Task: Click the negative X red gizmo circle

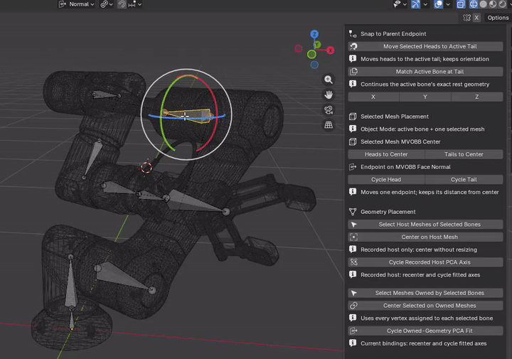Action: (x=299, y=48)
